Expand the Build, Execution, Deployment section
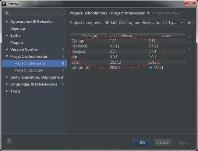 (x=7, y=77)
